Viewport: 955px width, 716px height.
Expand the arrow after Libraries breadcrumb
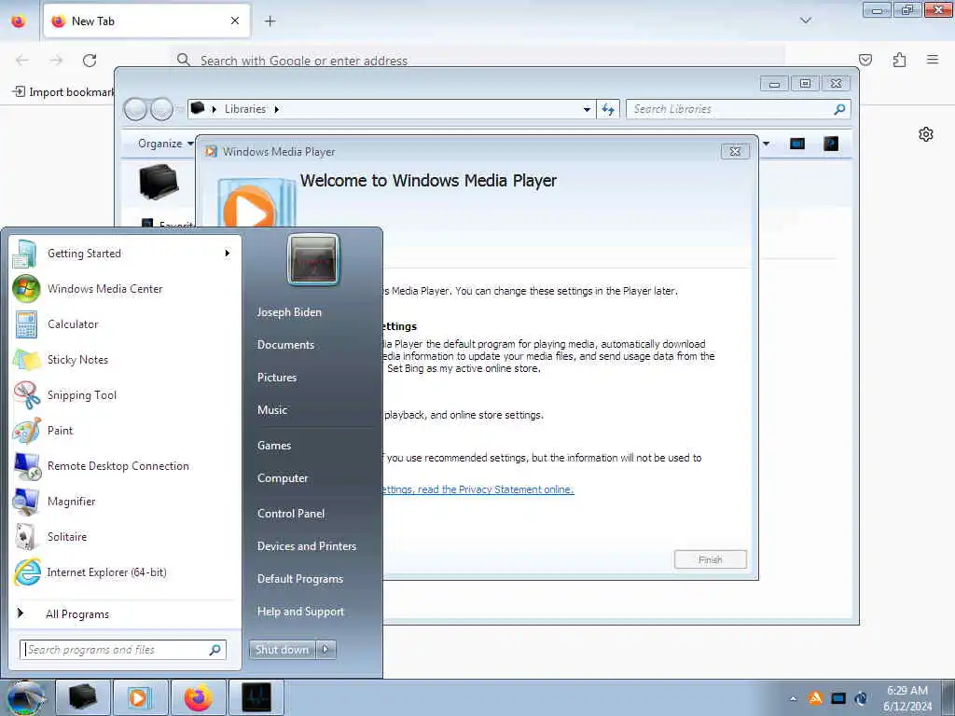(x=276, y=110)
